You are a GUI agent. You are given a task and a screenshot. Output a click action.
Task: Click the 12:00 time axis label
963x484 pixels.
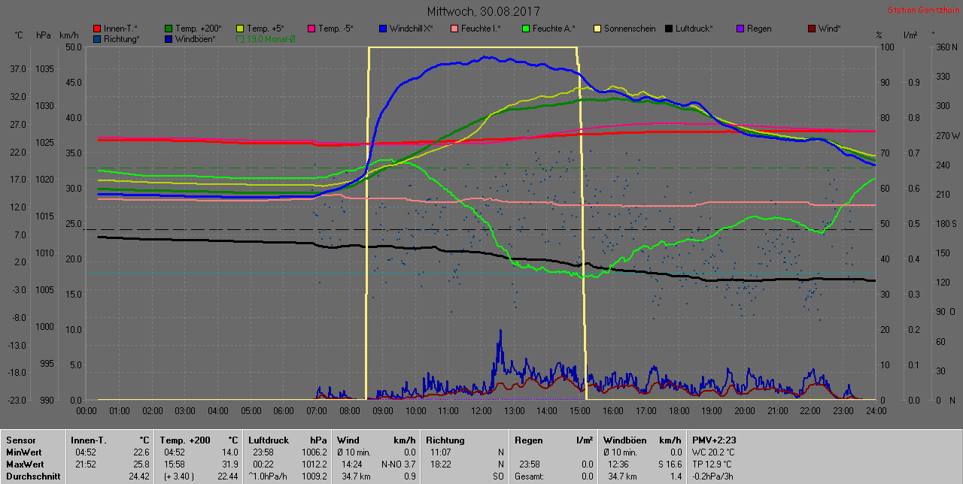tap(481, 411)
